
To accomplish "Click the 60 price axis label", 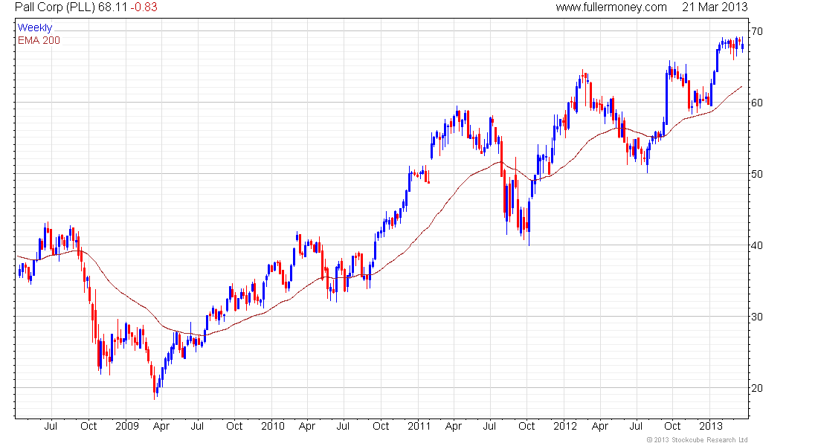I will [x=756, y=103].
